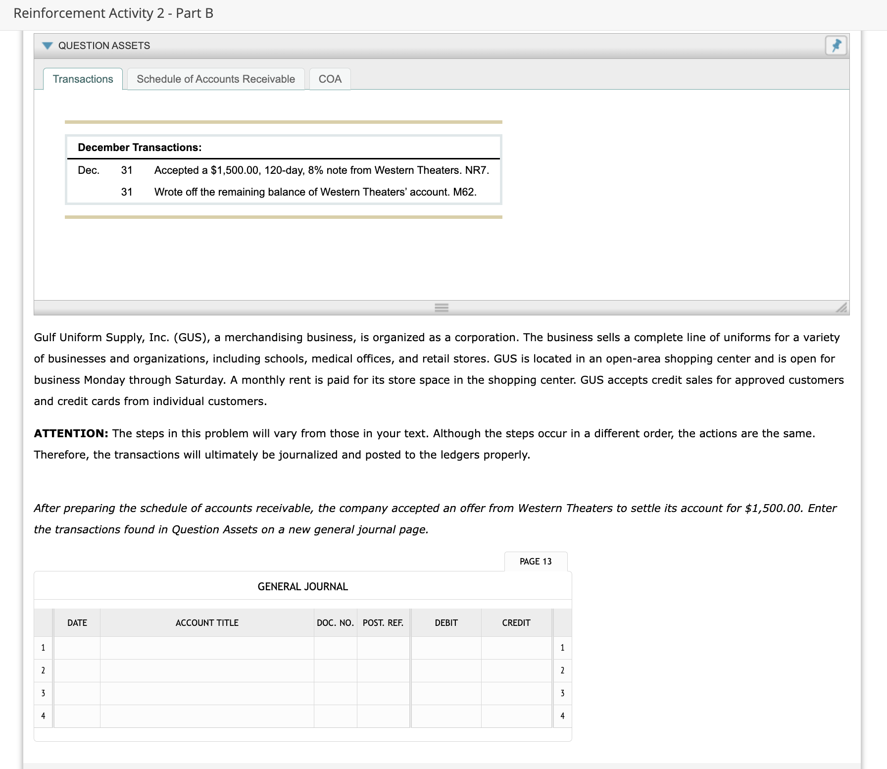Click the grip handle icon below the assets panel
Viewport: 887px width, 769px height.
tap(442, 308)
